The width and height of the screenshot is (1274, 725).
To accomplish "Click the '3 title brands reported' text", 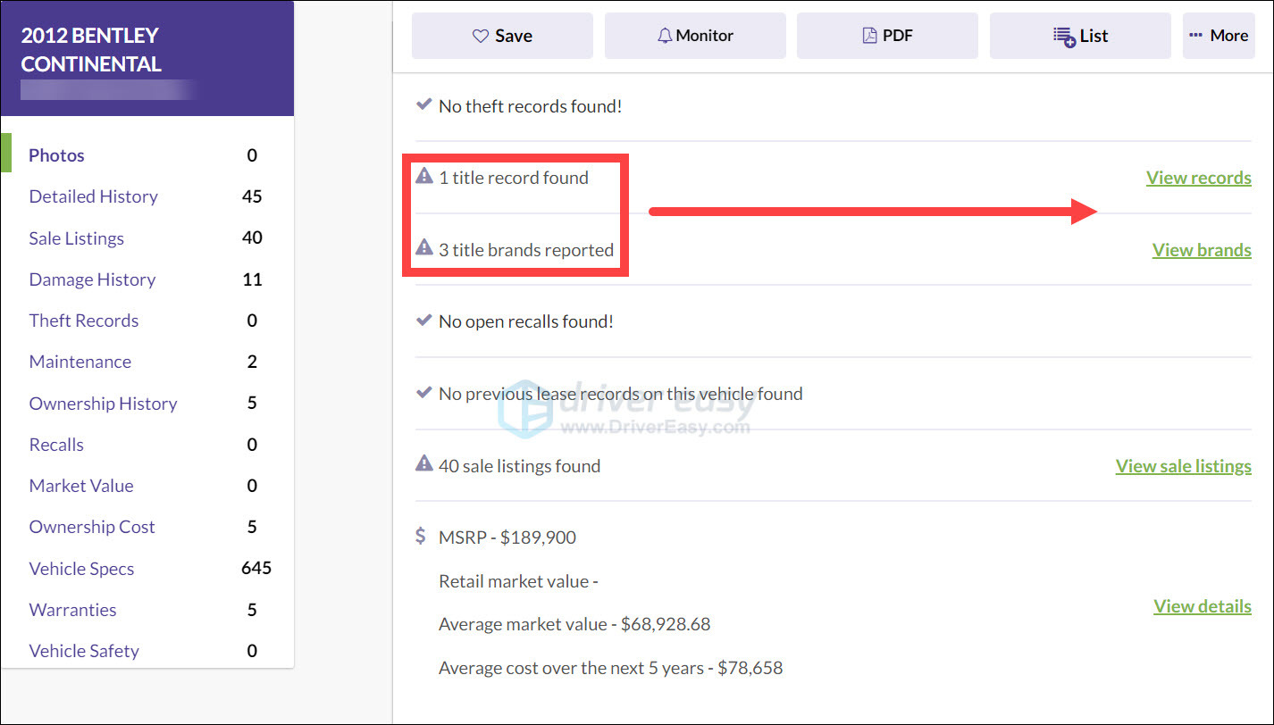I will 526,250.
